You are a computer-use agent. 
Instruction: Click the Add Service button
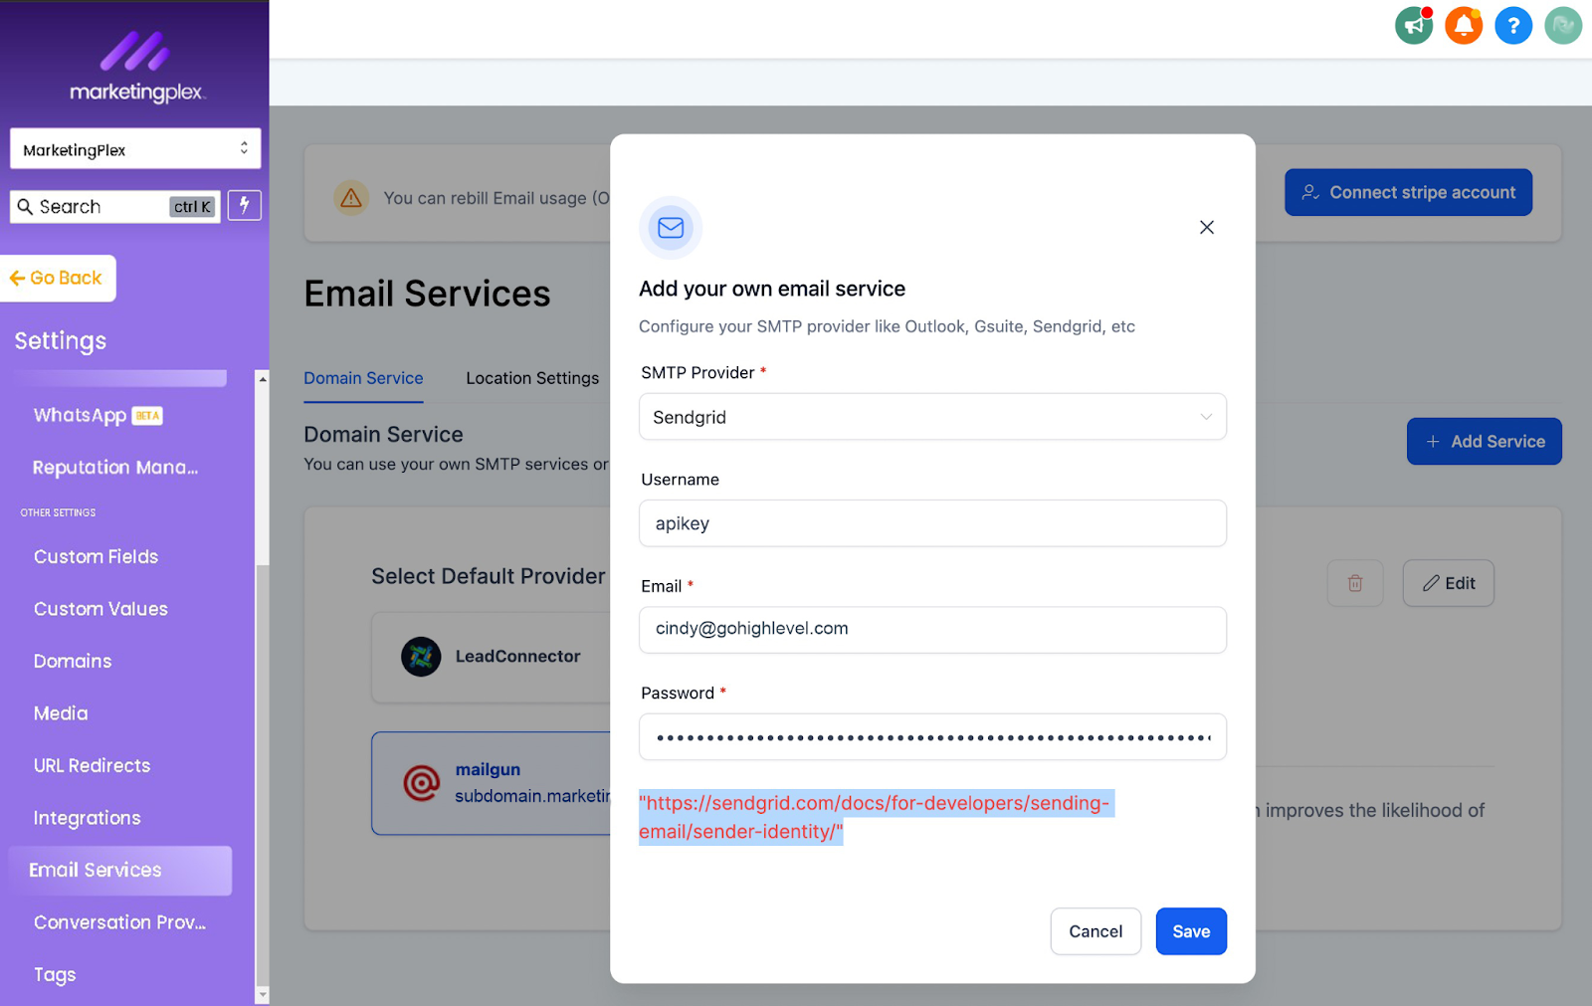(x=1484, y=442)
